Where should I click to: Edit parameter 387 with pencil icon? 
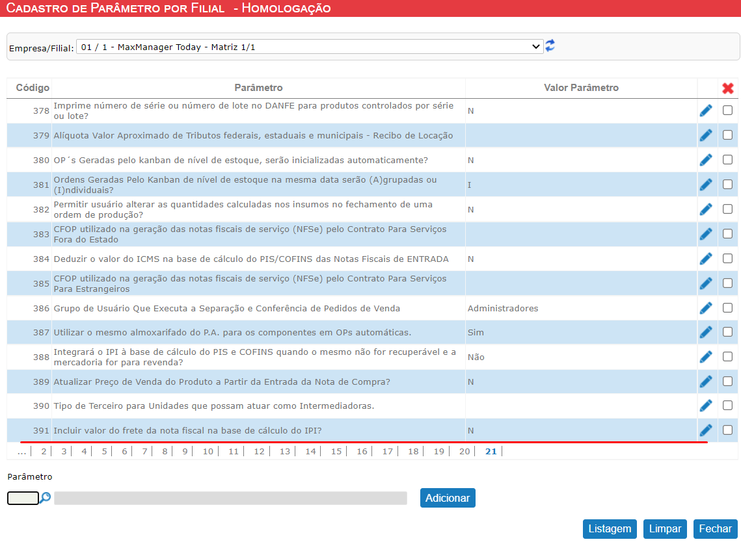pyautogui.click(x=706, y=333)
